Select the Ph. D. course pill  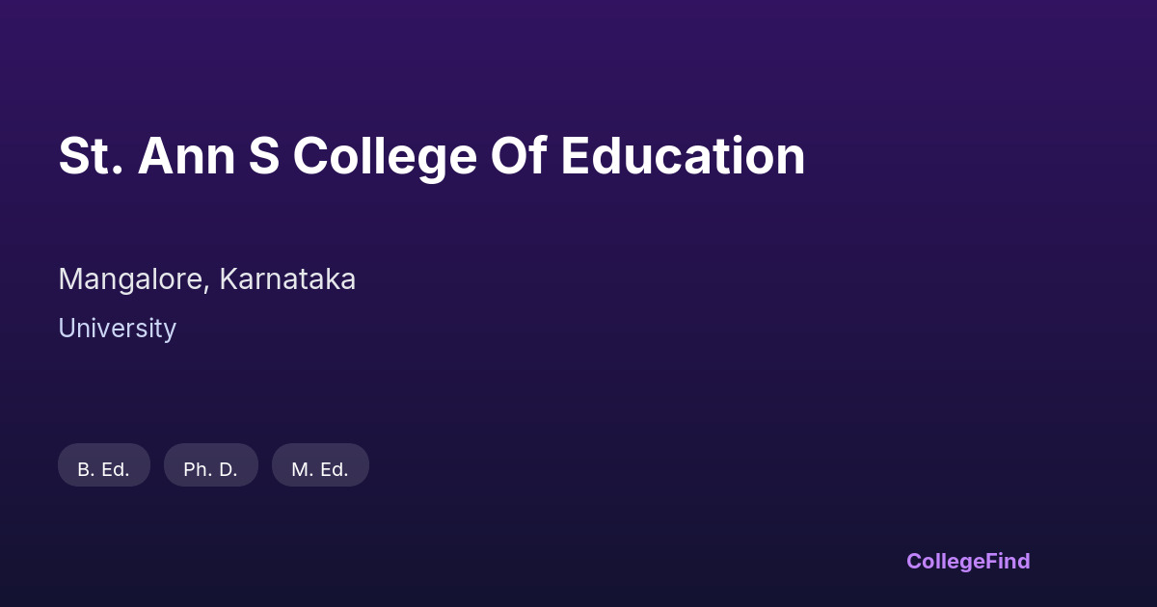point(211,465)
